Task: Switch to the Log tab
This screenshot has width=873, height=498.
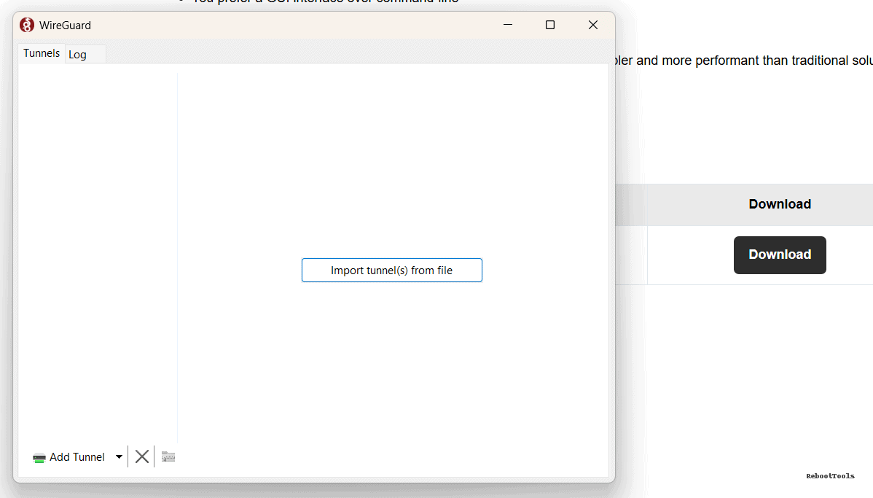Action: [77, 53]
